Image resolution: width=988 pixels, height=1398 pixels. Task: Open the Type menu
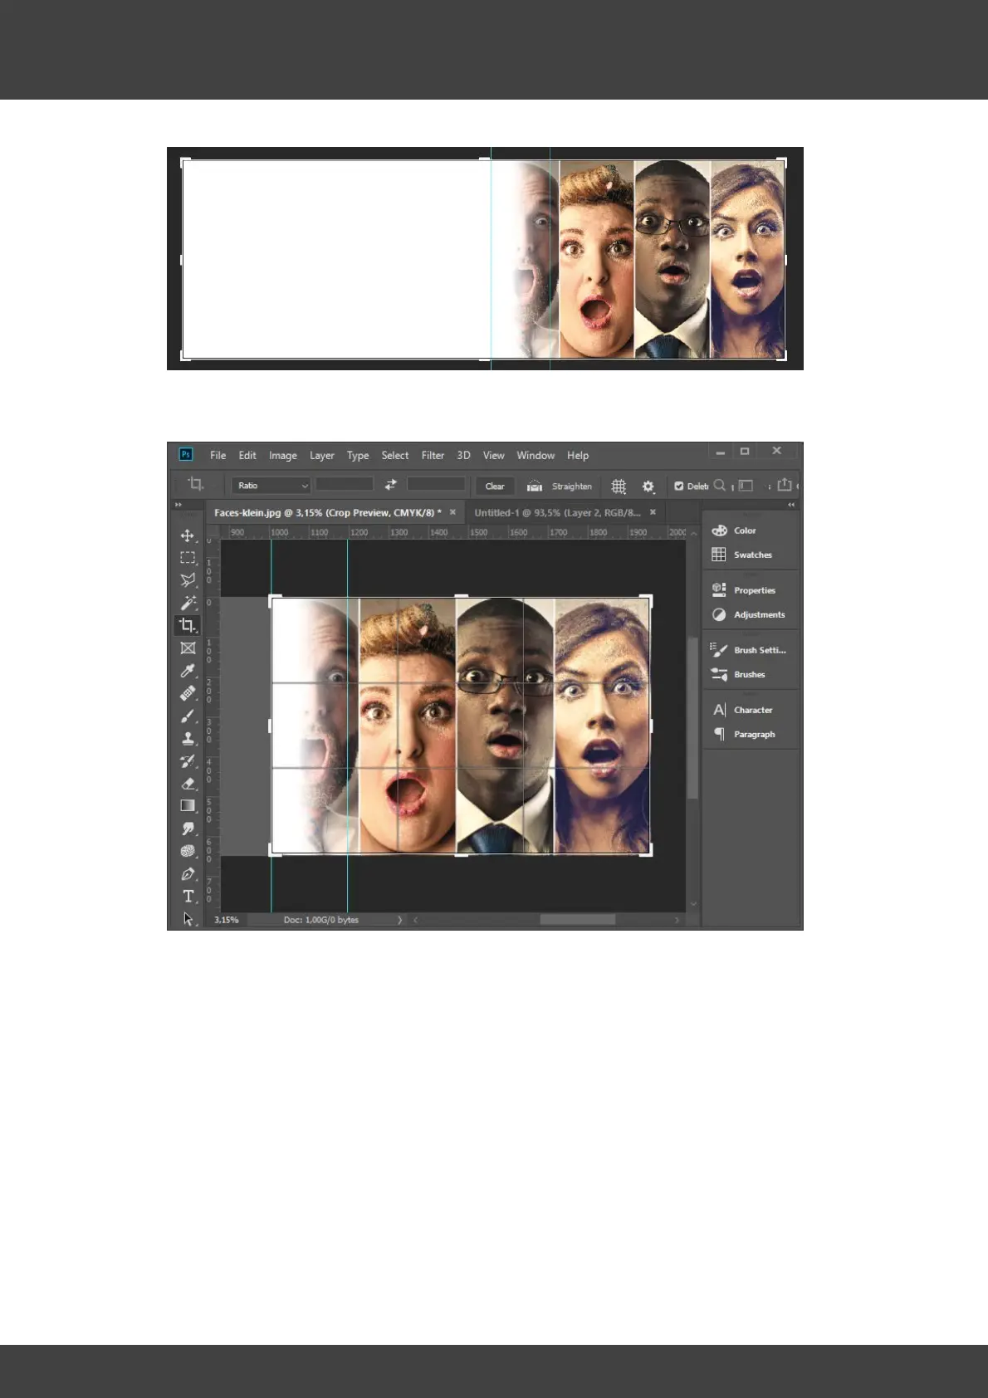(358, 456)
